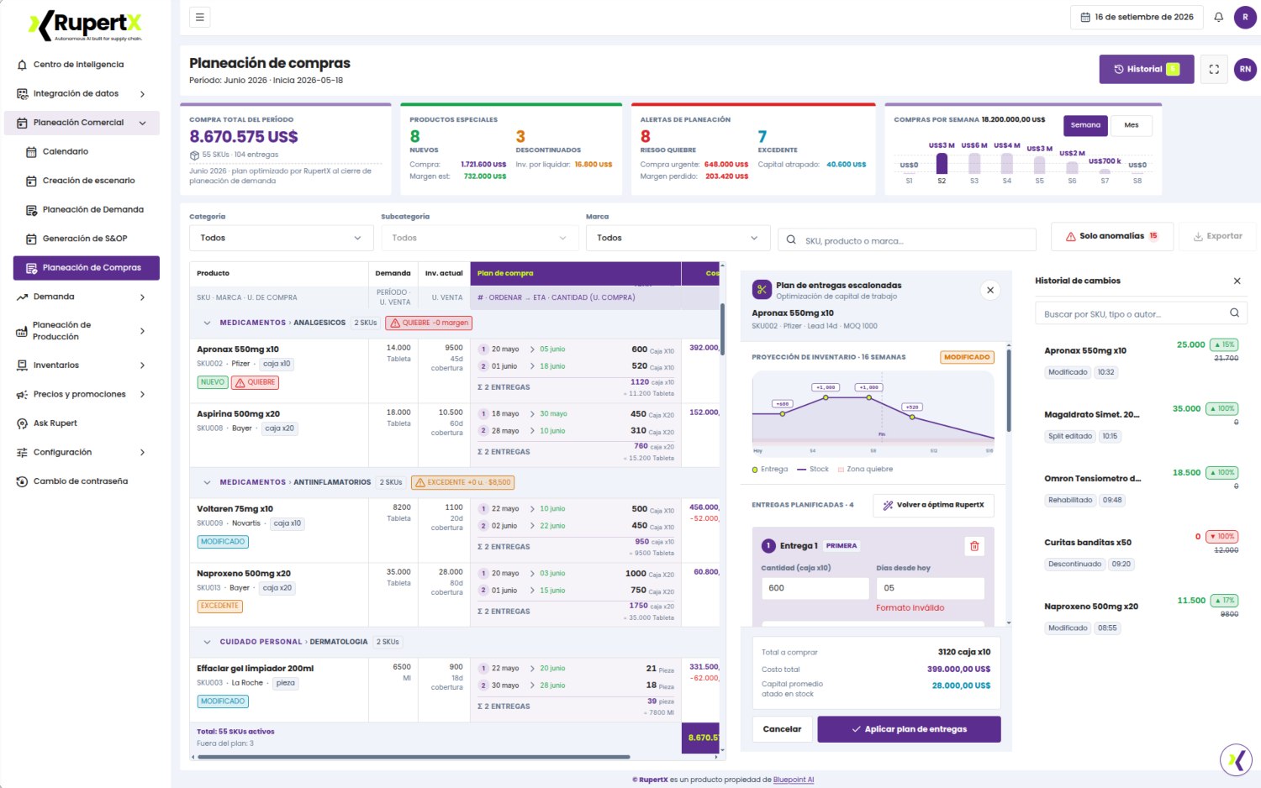
Task: Collapse Medicamentos Antiinflamatorios group
Action: coord(207,482)
